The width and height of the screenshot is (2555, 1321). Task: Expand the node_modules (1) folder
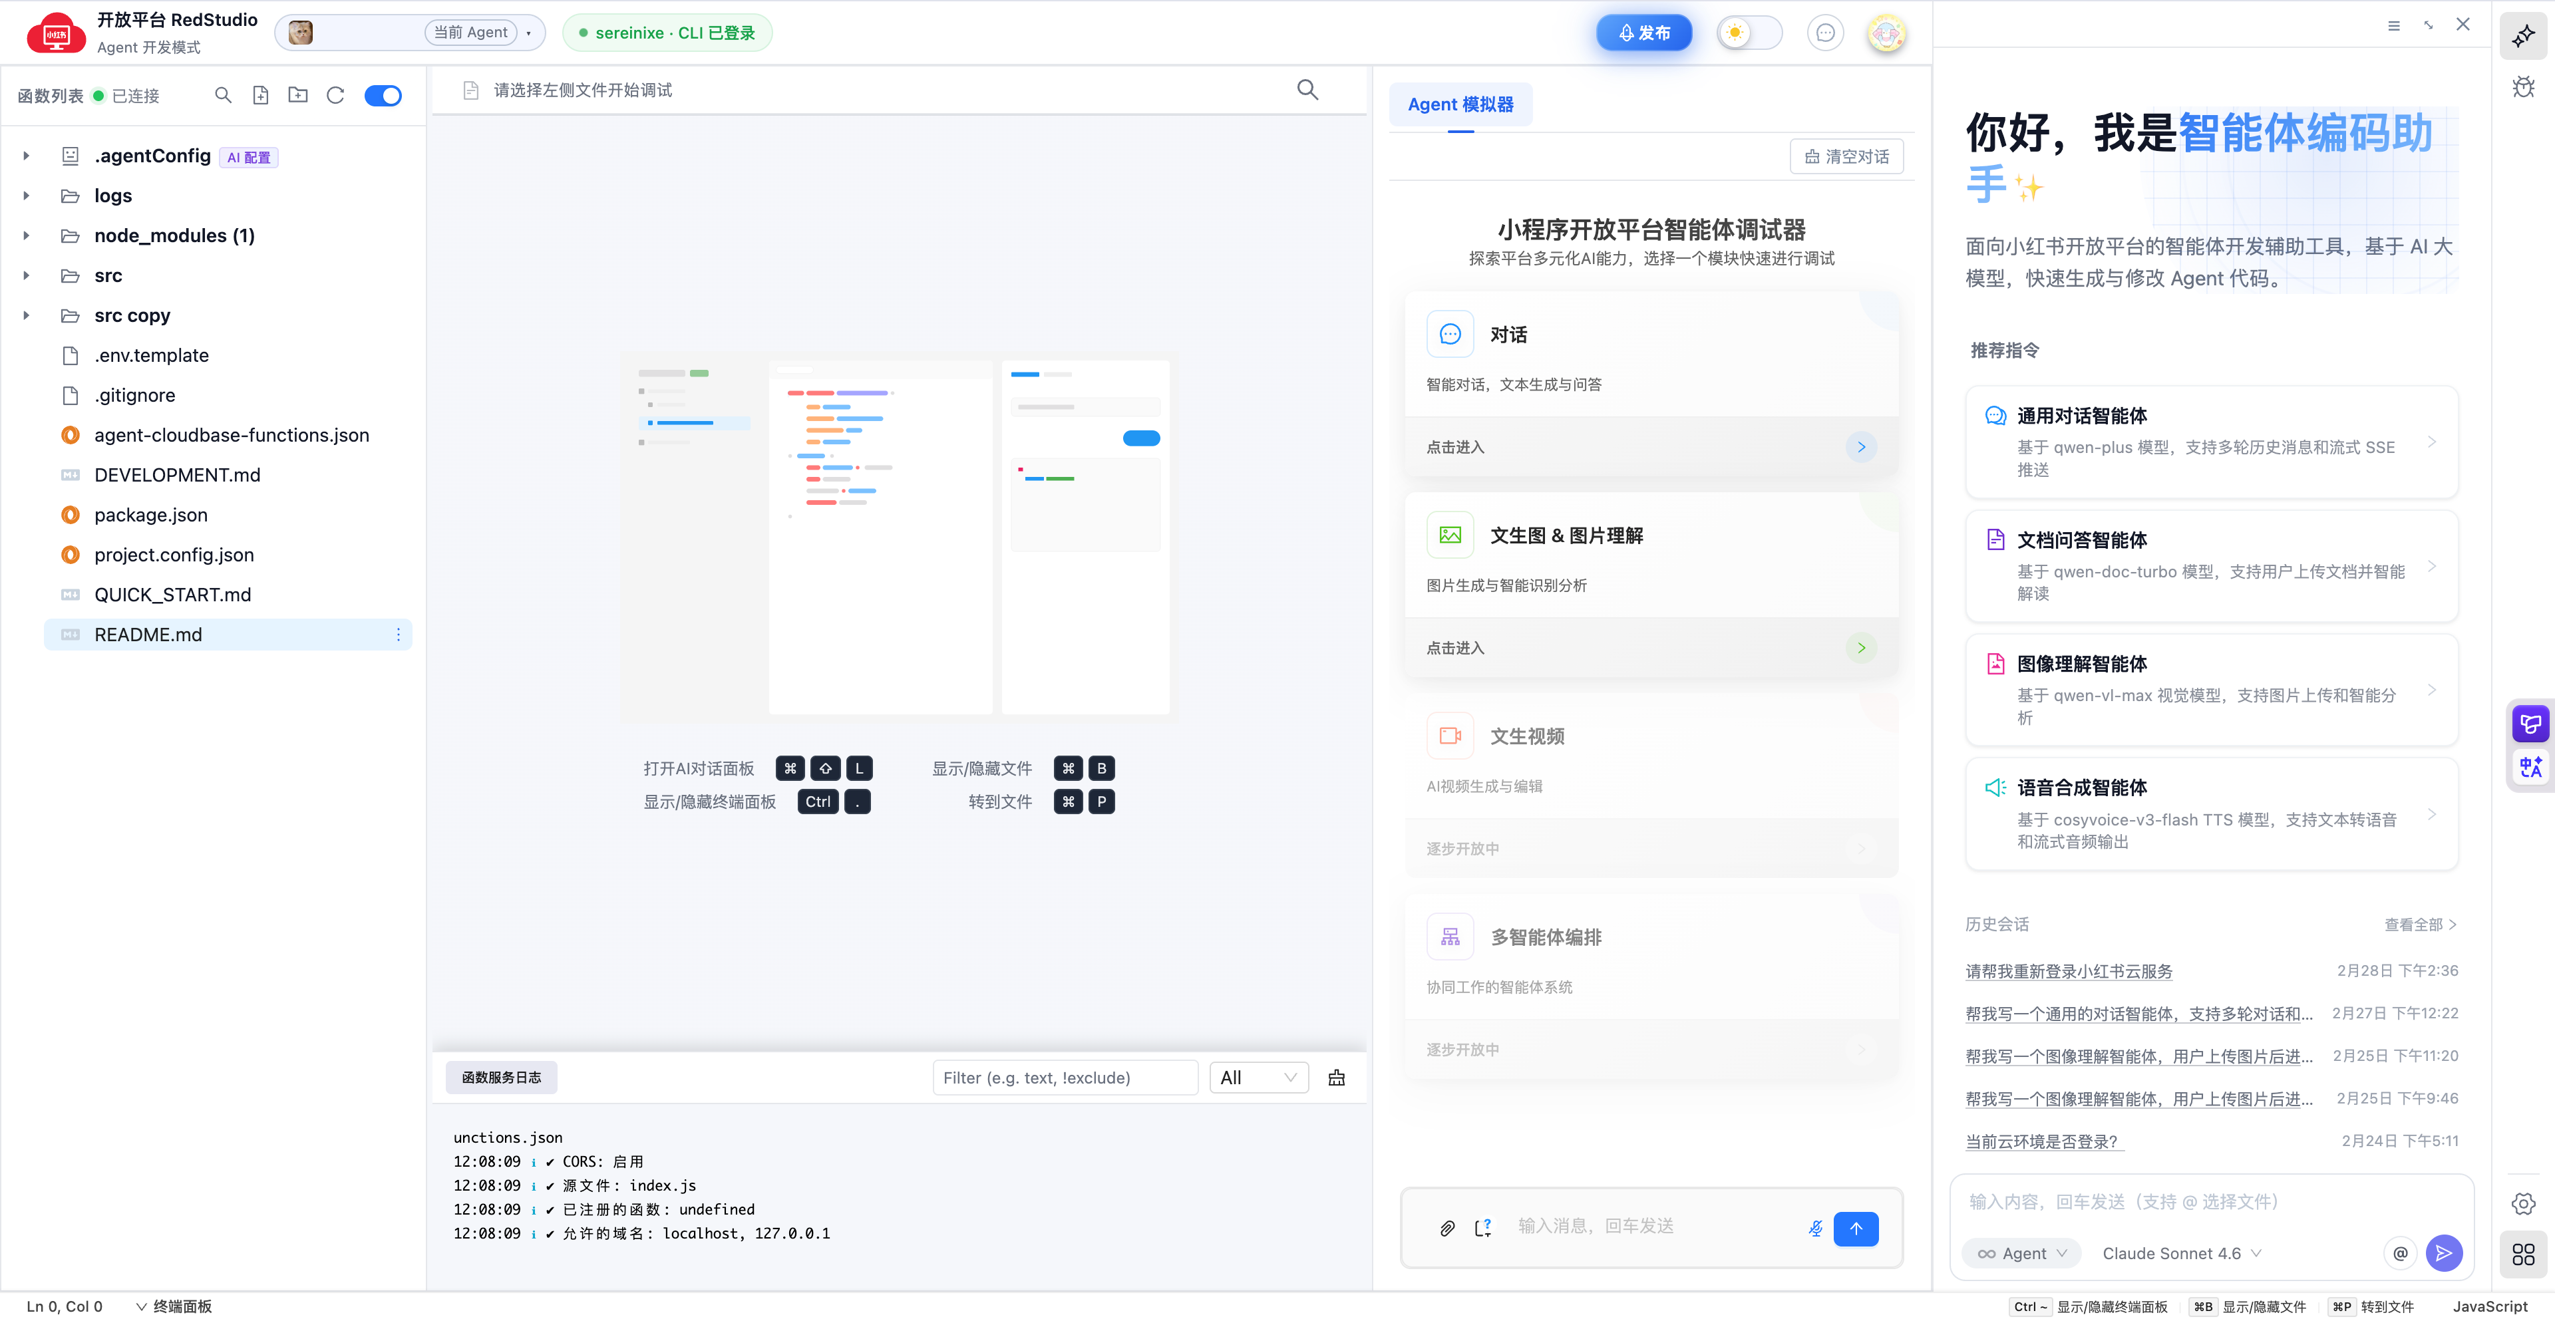[27, 235]
